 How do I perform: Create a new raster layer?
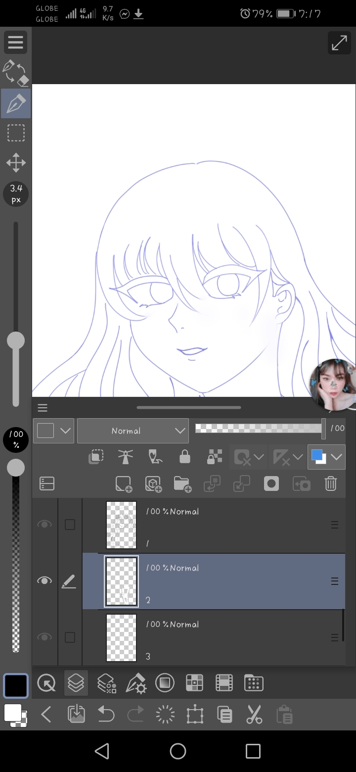point(124,484)
